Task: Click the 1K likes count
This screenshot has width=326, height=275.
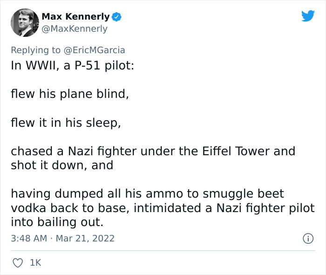Action: tap(35, 263)
